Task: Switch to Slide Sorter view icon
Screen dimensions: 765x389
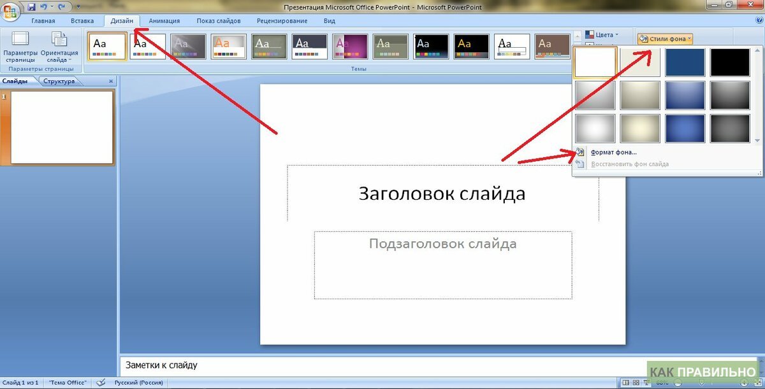Action: [x=637, y=383]
